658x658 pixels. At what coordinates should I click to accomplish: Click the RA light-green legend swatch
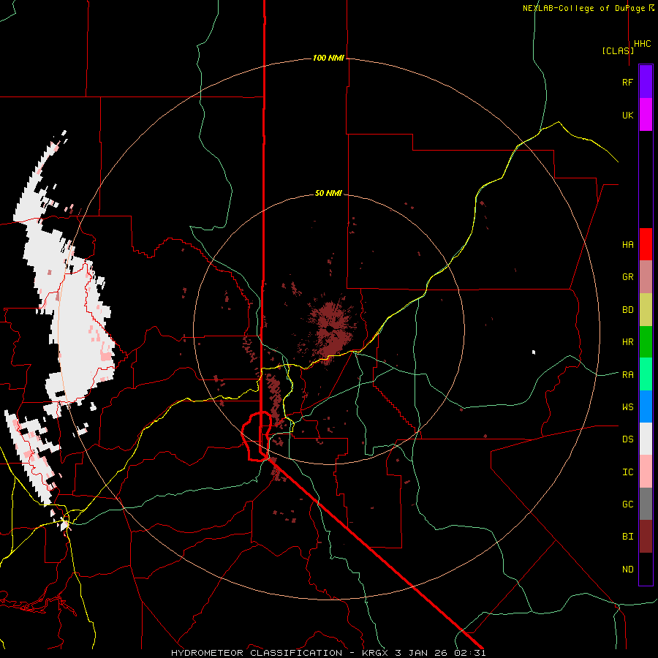(x=646, y=374)
